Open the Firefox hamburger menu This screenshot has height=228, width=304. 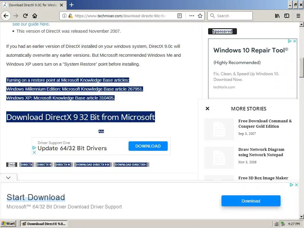tap(298, 16)
